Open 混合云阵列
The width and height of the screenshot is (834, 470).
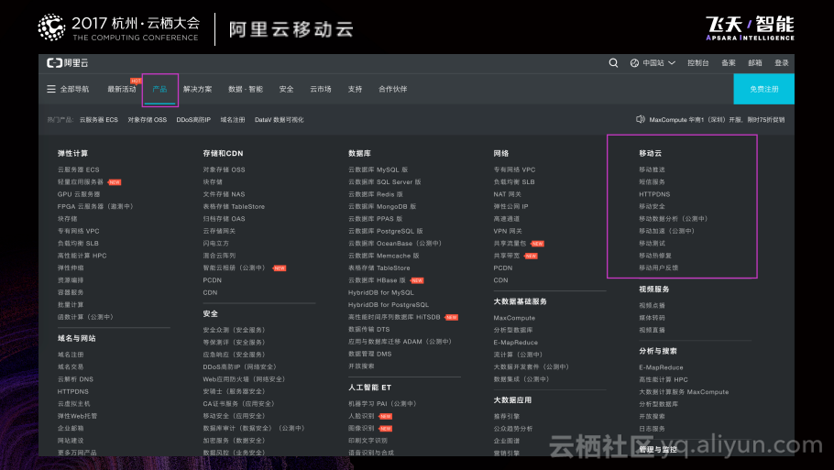(219, 256)
